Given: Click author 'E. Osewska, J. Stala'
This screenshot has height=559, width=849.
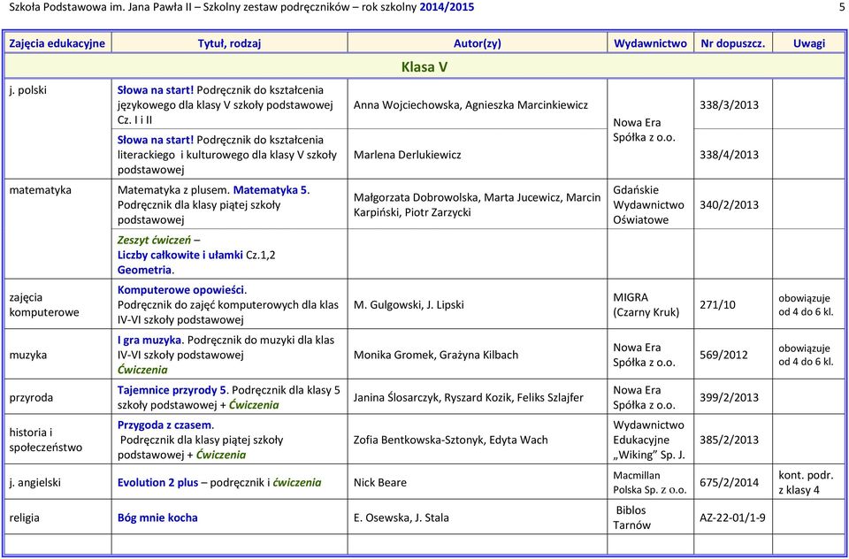Looking at the screenshot, I should pyautogui.click(x=402, y=517).
